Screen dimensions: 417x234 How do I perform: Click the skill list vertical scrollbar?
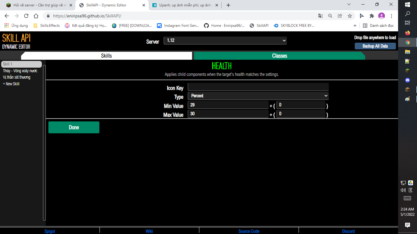pyautogui.click(x=44, y=143)
